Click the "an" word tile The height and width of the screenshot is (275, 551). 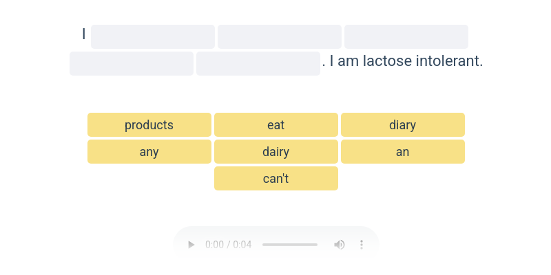403,152
